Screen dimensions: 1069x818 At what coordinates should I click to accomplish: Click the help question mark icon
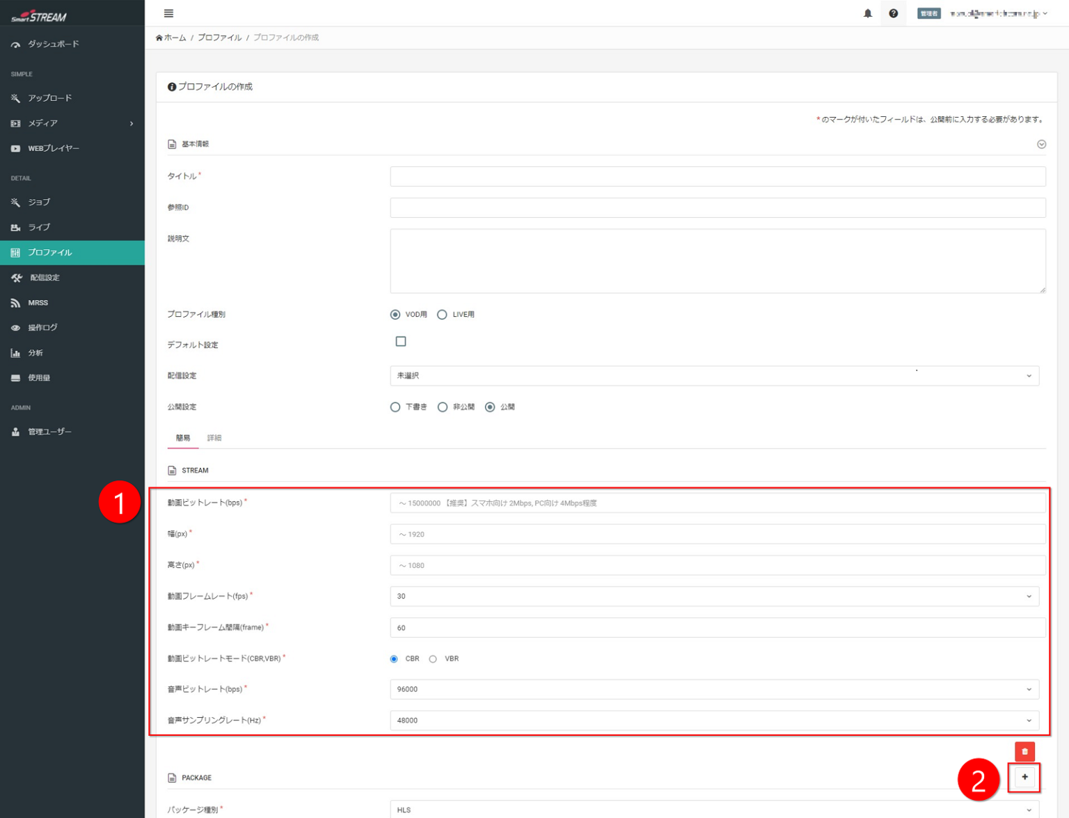click(893, 13)
